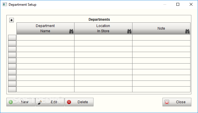Click the first empty Department Name cell
The image size is (198, 113).
point(46,37)
